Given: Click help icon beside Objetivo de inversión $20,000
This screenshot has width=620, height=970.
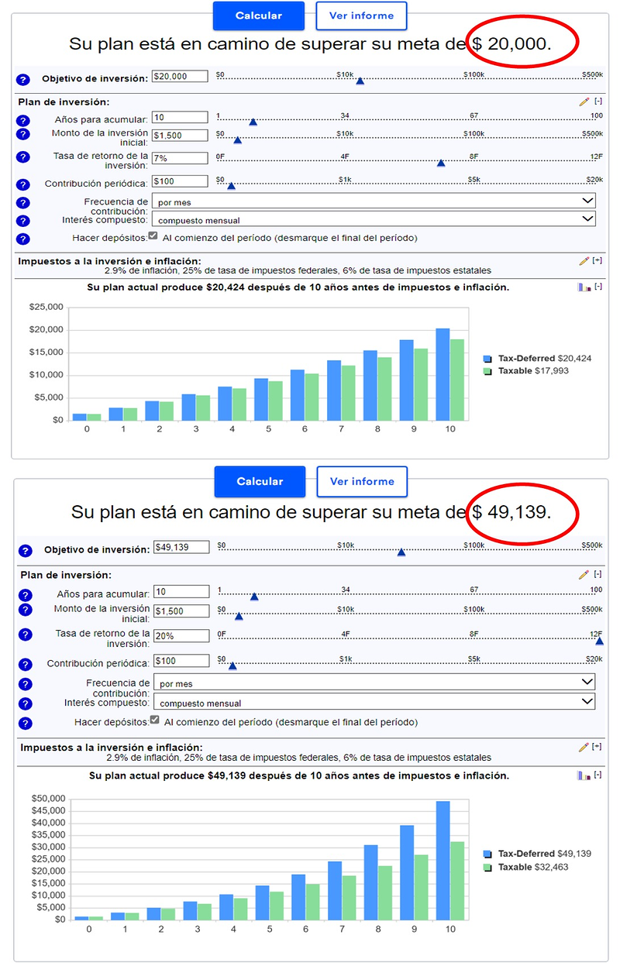Looking at the screenshot, I should tap(22, 79).
